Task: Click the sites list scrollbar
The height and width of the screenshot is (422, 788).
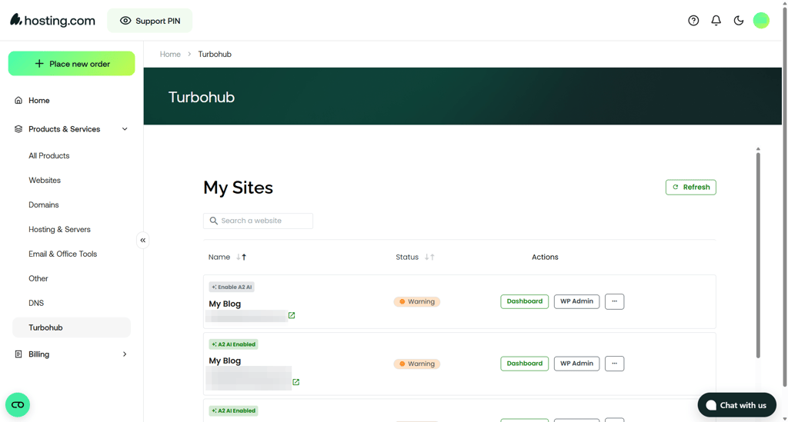Action: 758,254
